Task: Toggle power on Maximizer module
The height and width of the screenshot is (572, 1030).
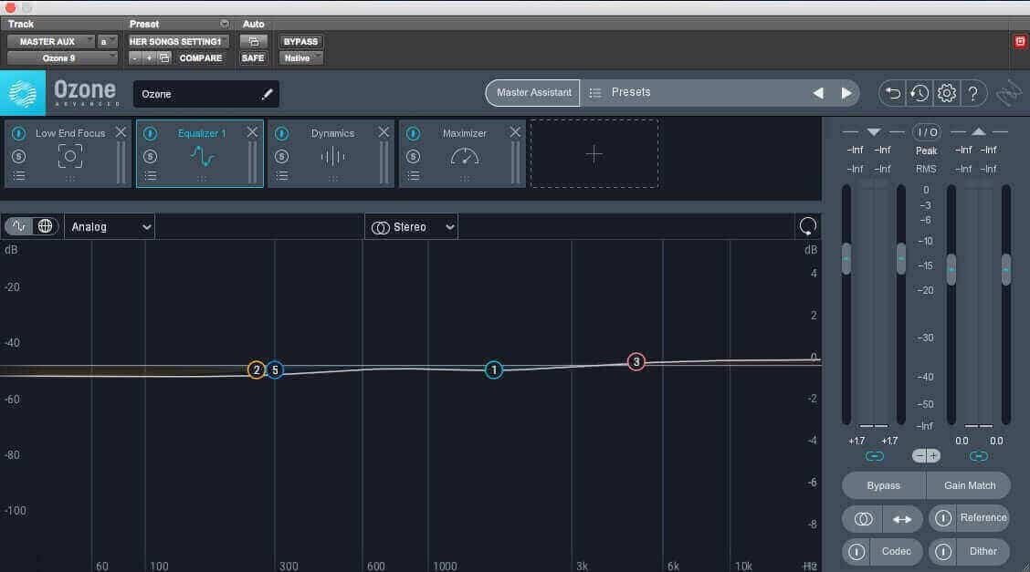Action: click(413, 134)
